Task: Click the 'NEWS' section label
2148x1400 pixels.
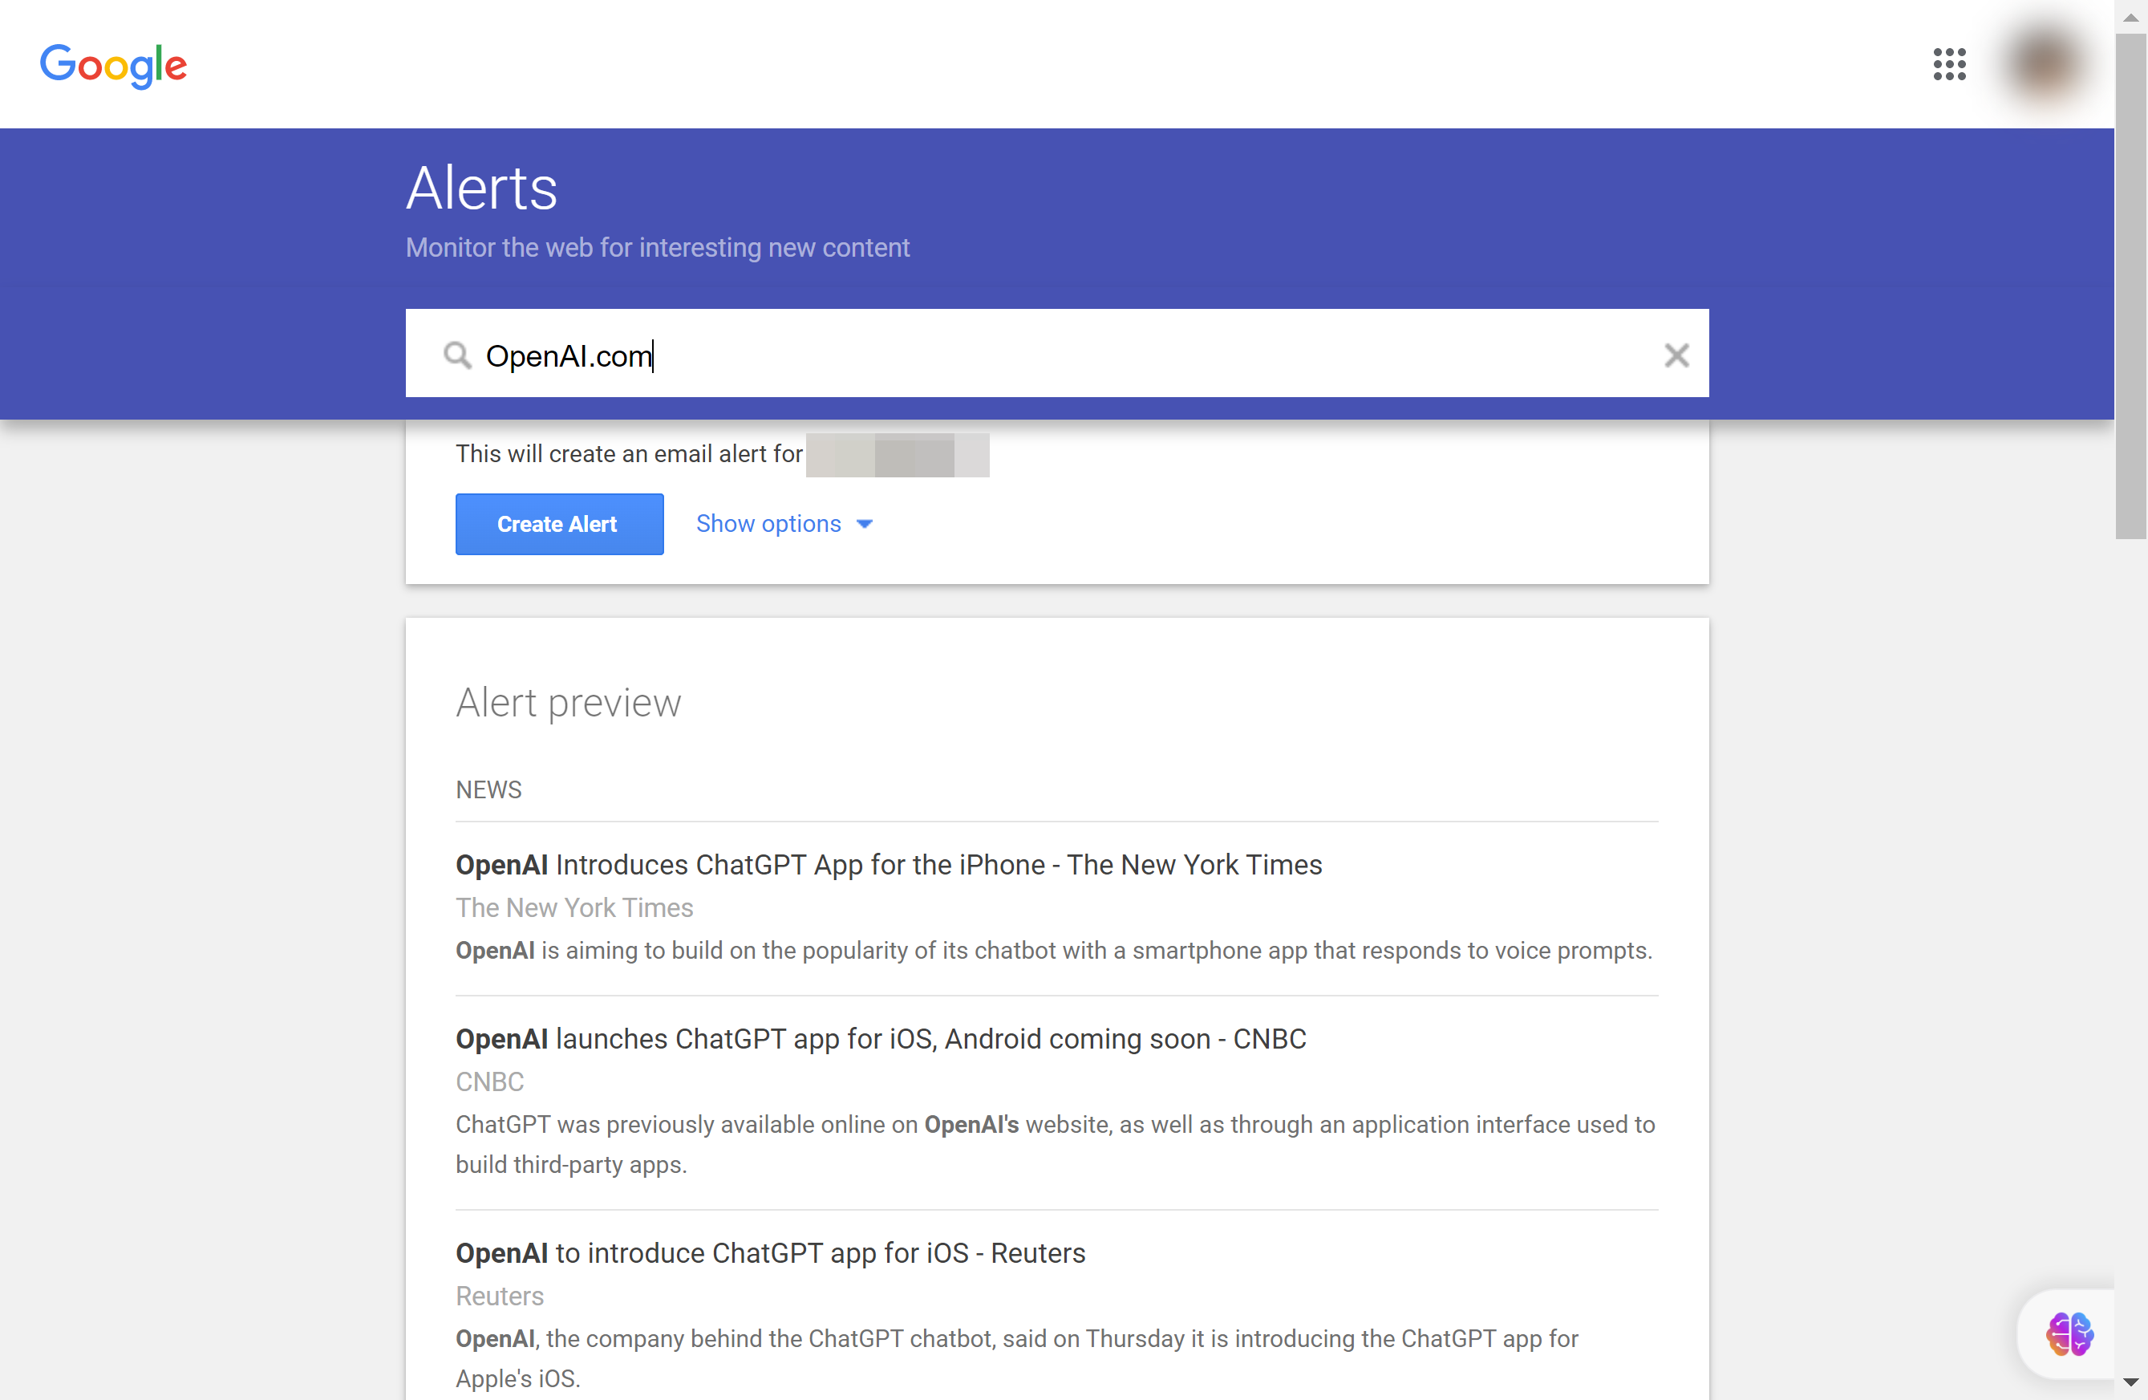Action: coord(488,789)
